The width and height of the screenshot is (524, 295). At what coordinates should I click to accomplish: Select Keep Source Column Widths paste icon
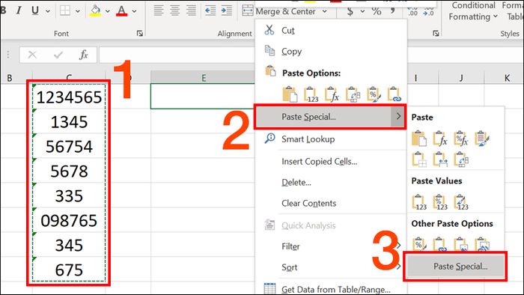pos(440,159)
